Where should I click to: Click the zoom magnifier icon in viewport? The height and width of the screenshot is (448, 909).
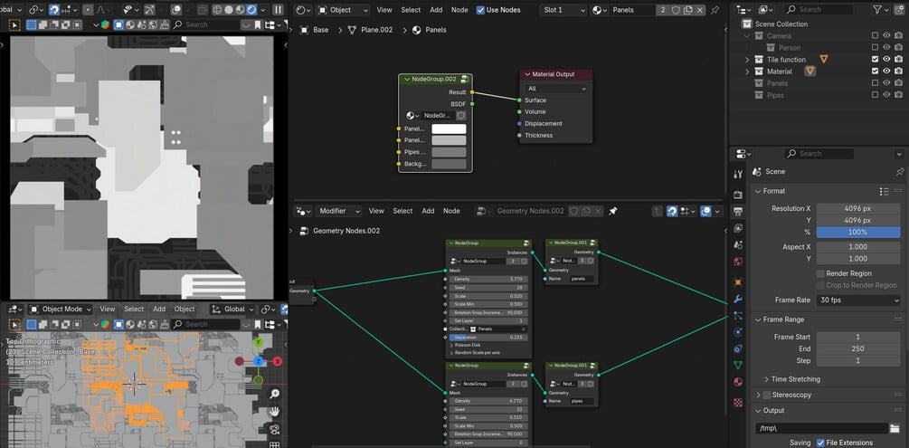tap(274, 394)
